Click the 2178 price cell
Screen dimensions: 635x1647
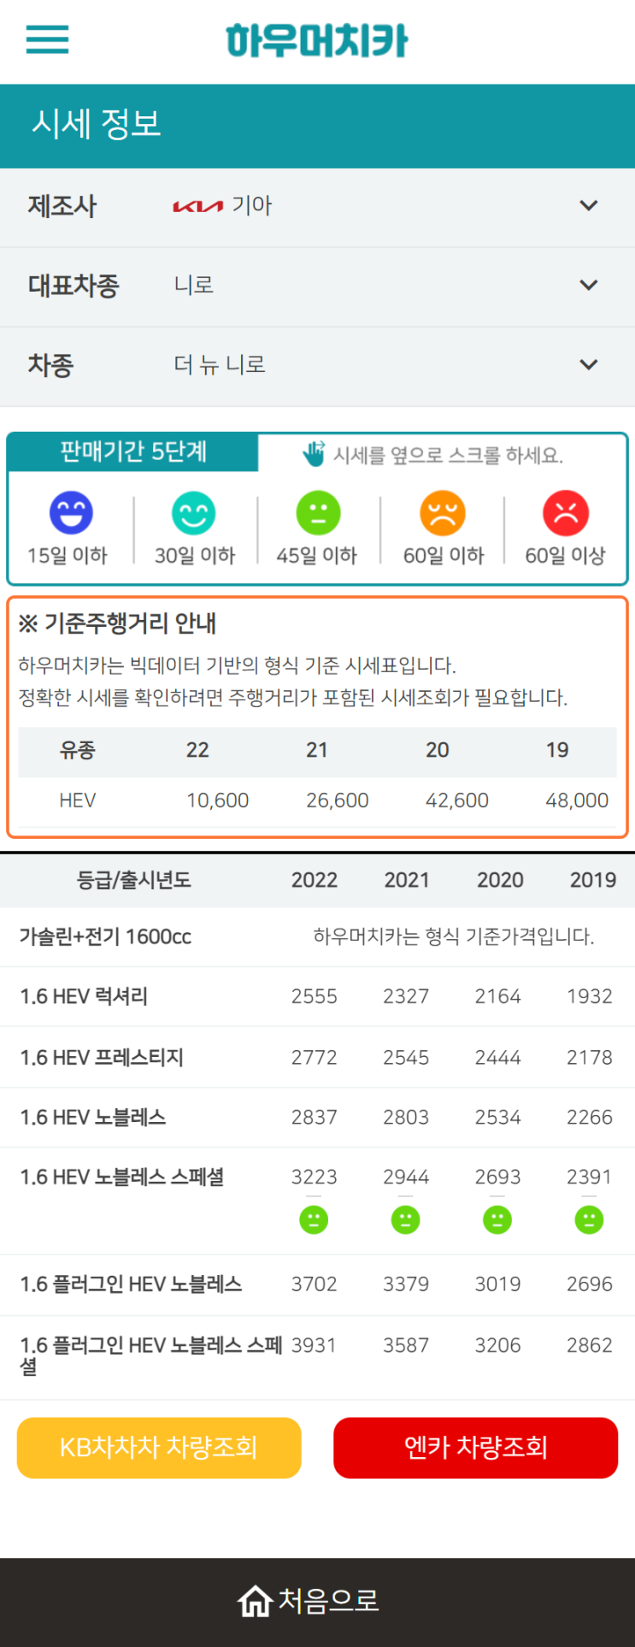click(590, 1058)
